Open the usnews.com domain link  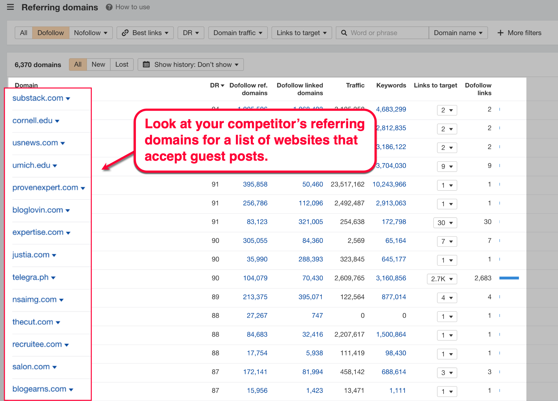click(35, 143)
